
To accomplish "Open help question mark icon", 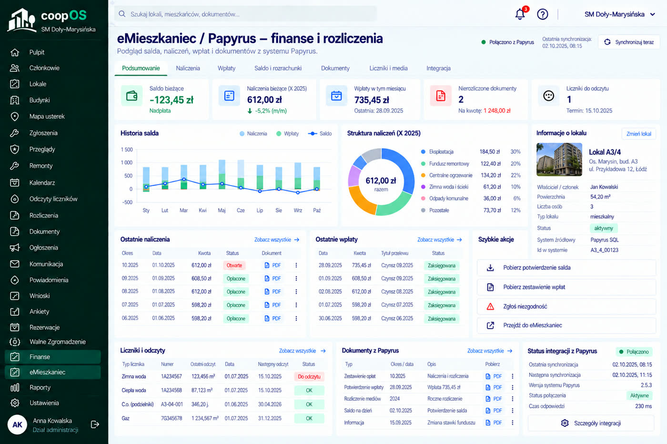I will point(543,14).
